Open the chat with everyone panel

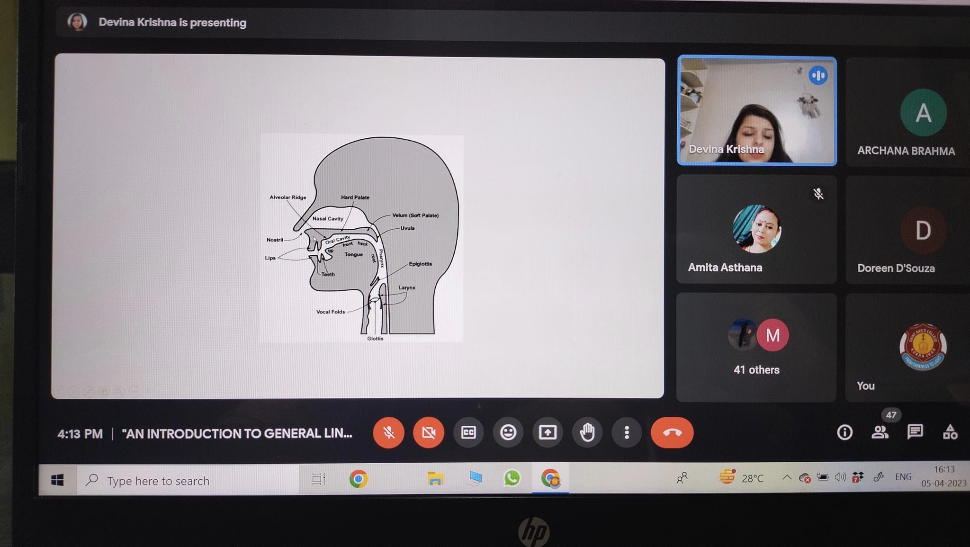(x=915, y=431)
